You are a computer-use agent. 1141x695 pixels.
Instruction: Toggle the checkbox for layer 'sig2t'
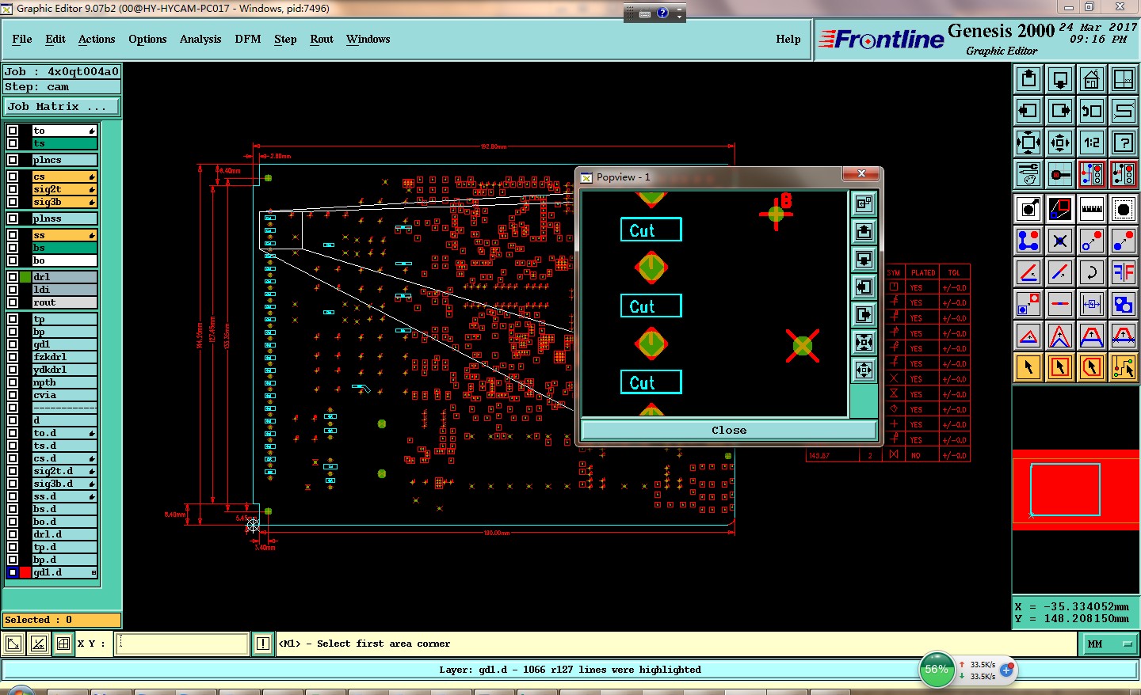tap(13, 189)
